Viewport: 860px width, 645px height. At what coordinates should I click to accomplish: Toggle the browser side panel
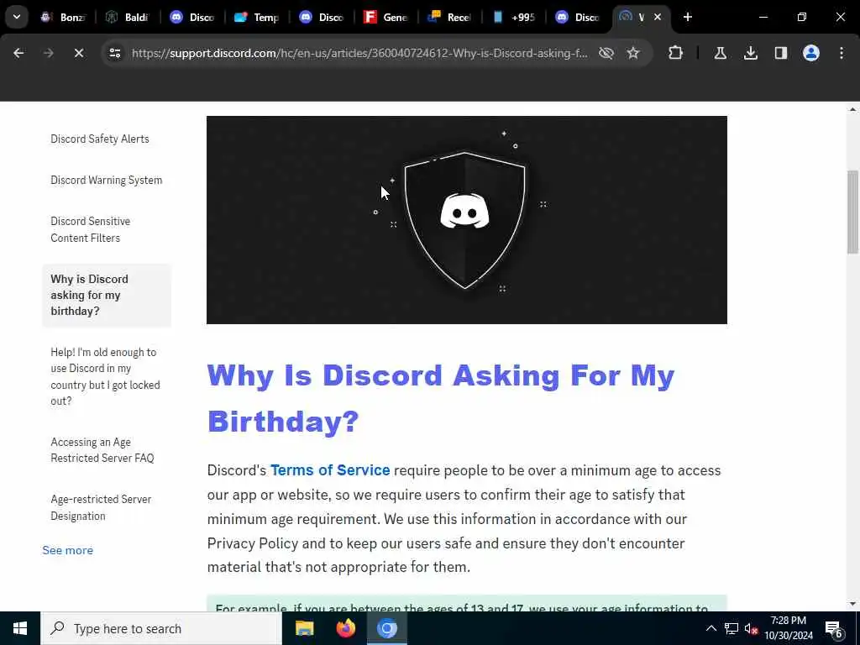click(780, 53)
